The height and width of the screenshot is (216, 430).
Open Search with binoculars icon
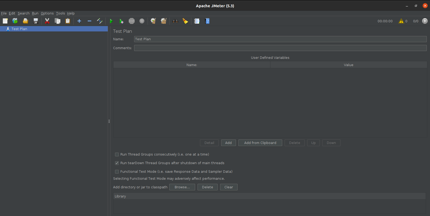tap(175, 21)
